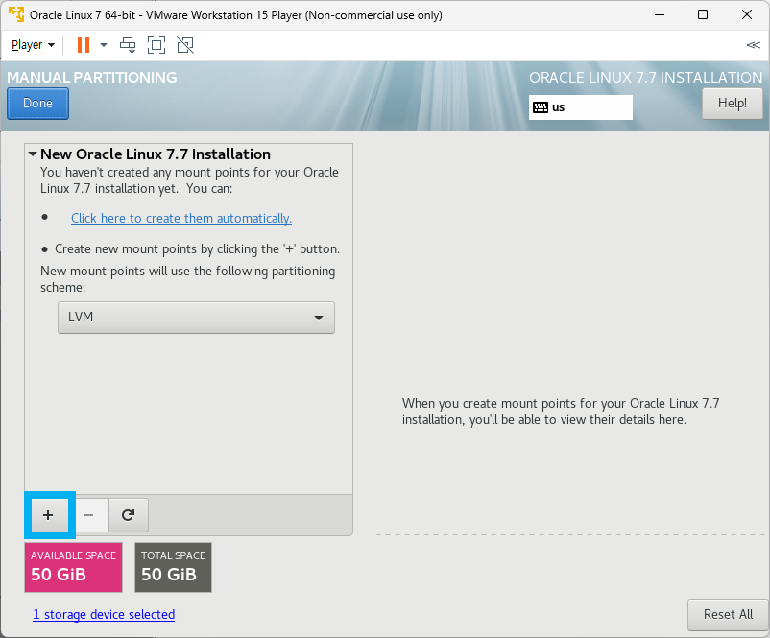770x638 pixels.
Task: Open the LVM partitioning scheme dropdown
Action: tap(196, 318)
